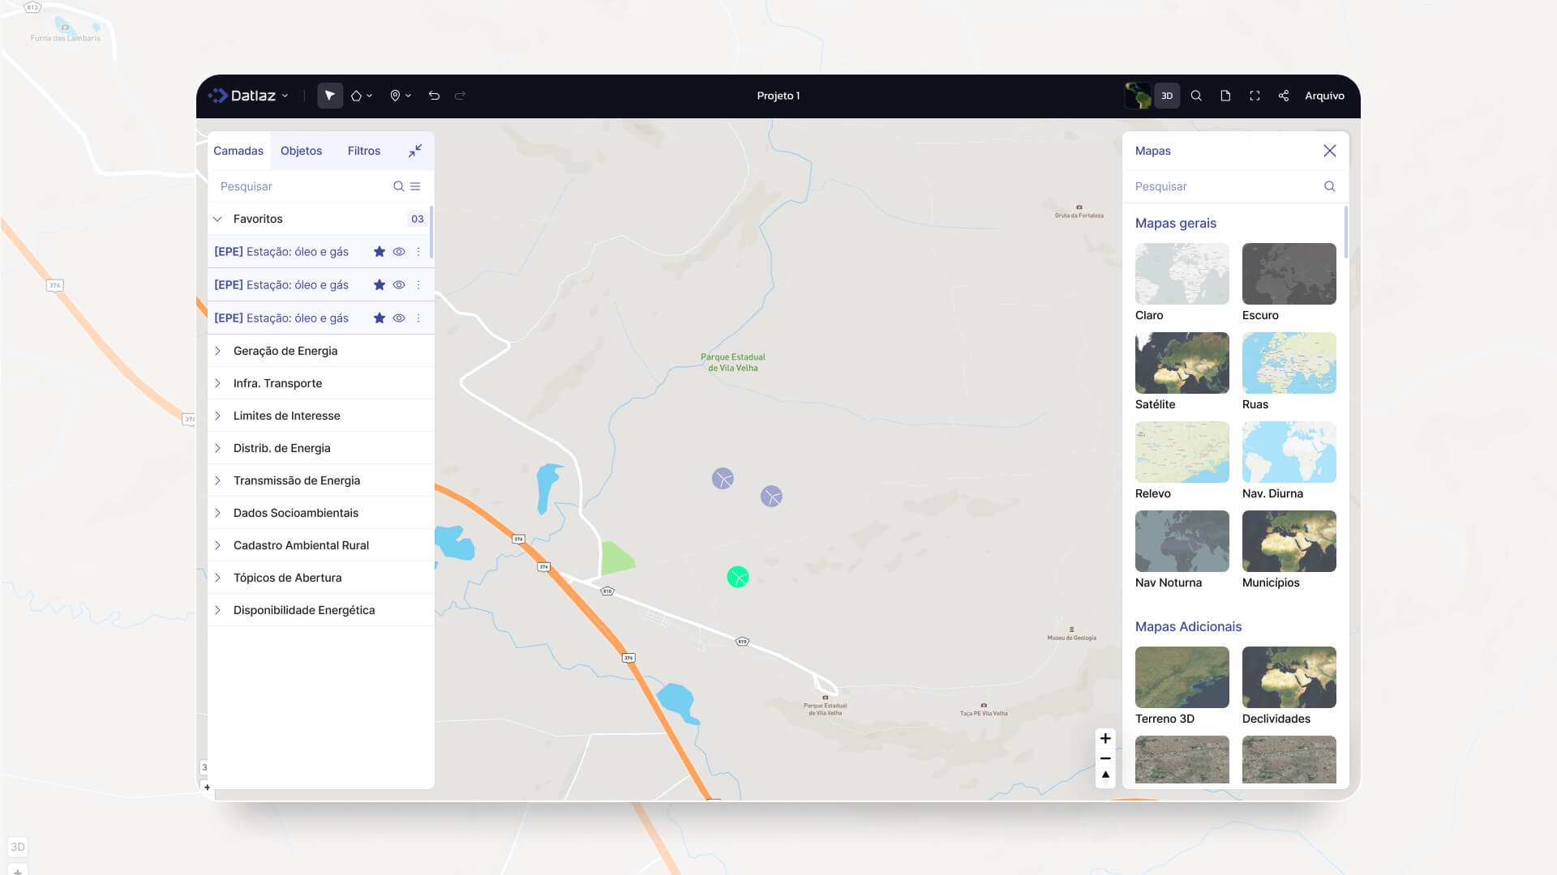Expand Geração de Energia group
The image size is (1557, 875).
click(x=321, y=351)
